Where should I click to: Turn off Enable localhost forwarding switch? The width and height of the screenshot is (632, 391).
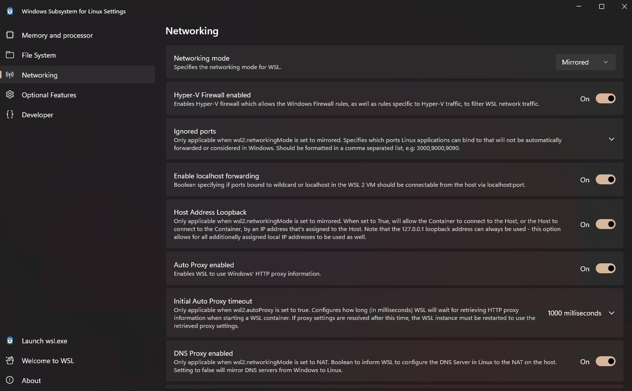coord(606,179)
